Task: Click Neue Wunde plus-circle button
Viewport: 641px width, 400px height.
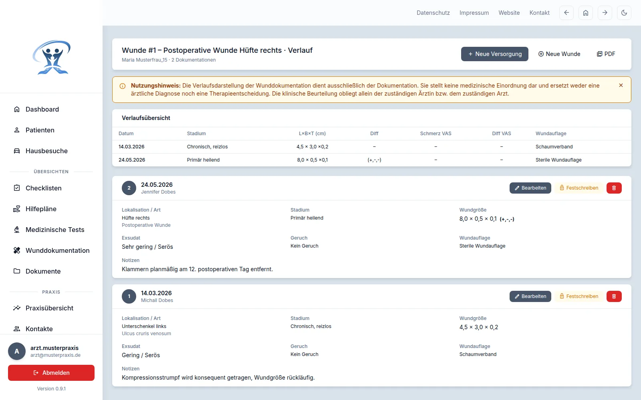Action: (x=559, y=54)
